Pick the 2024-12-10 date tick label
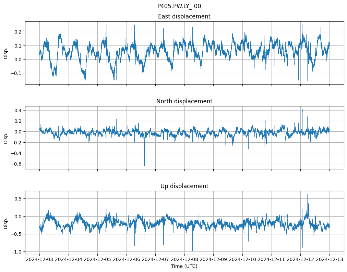 click(242, 259)
